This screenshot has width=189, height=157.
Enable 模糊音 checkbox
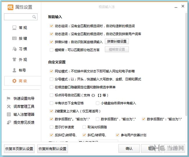point(51,50)
